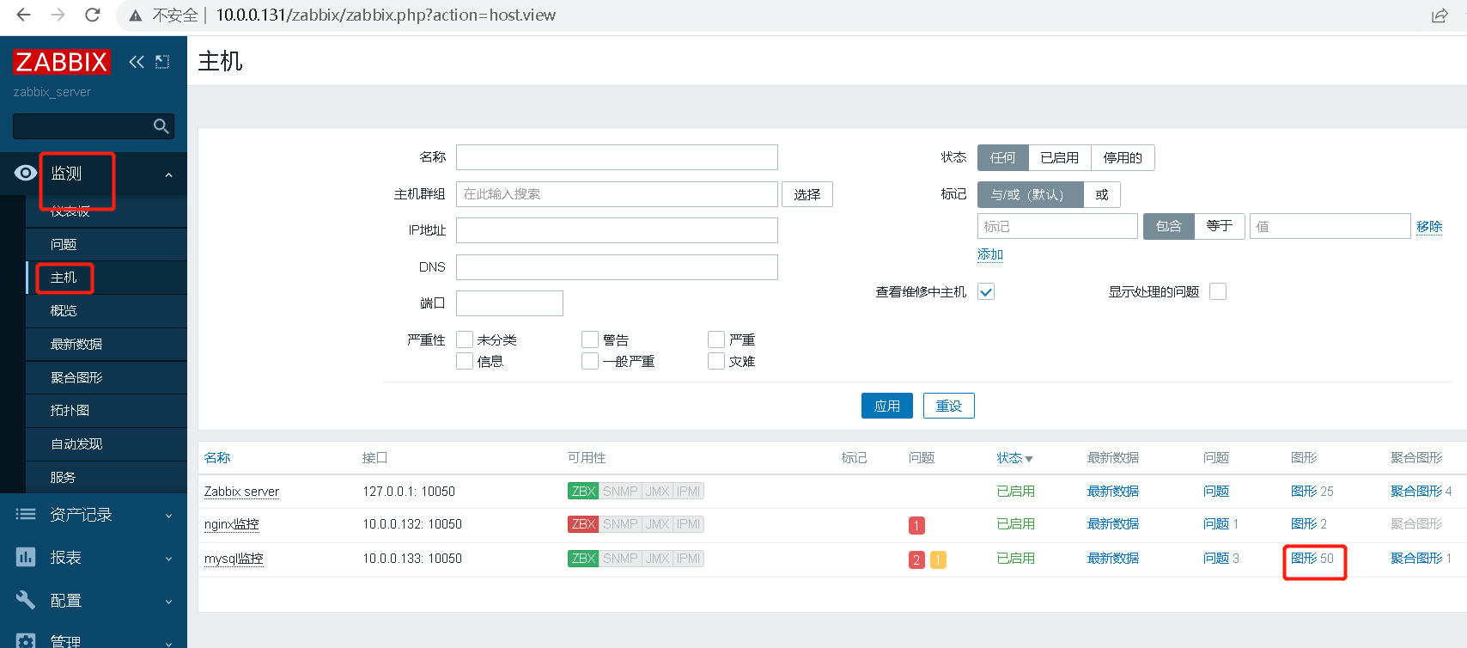Click into the 端口 filter field
Viewport: 1467px width, 648px height.
(x=509, y=303)
